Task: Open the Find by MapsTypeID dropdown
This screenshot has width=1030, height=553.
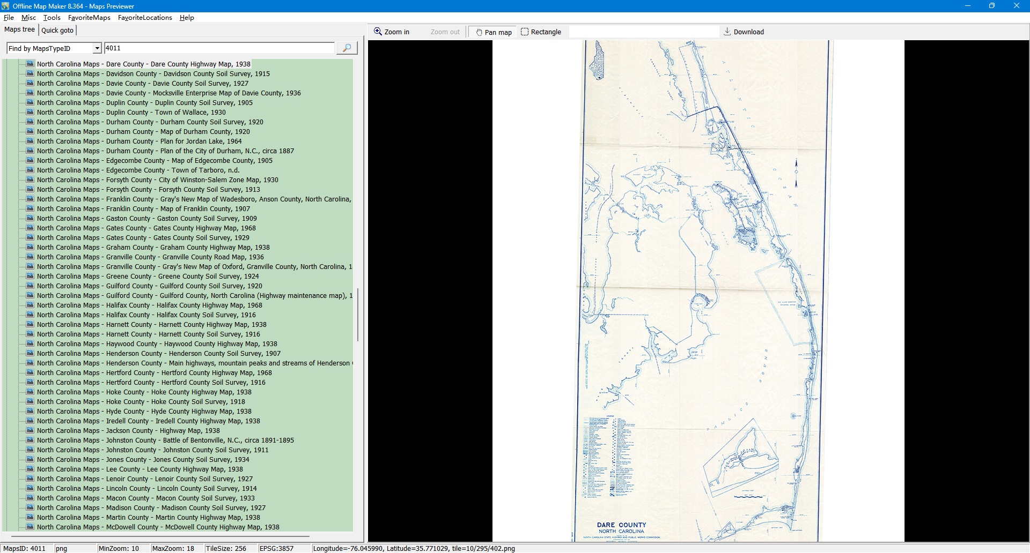Action: [x=97, y=48]
